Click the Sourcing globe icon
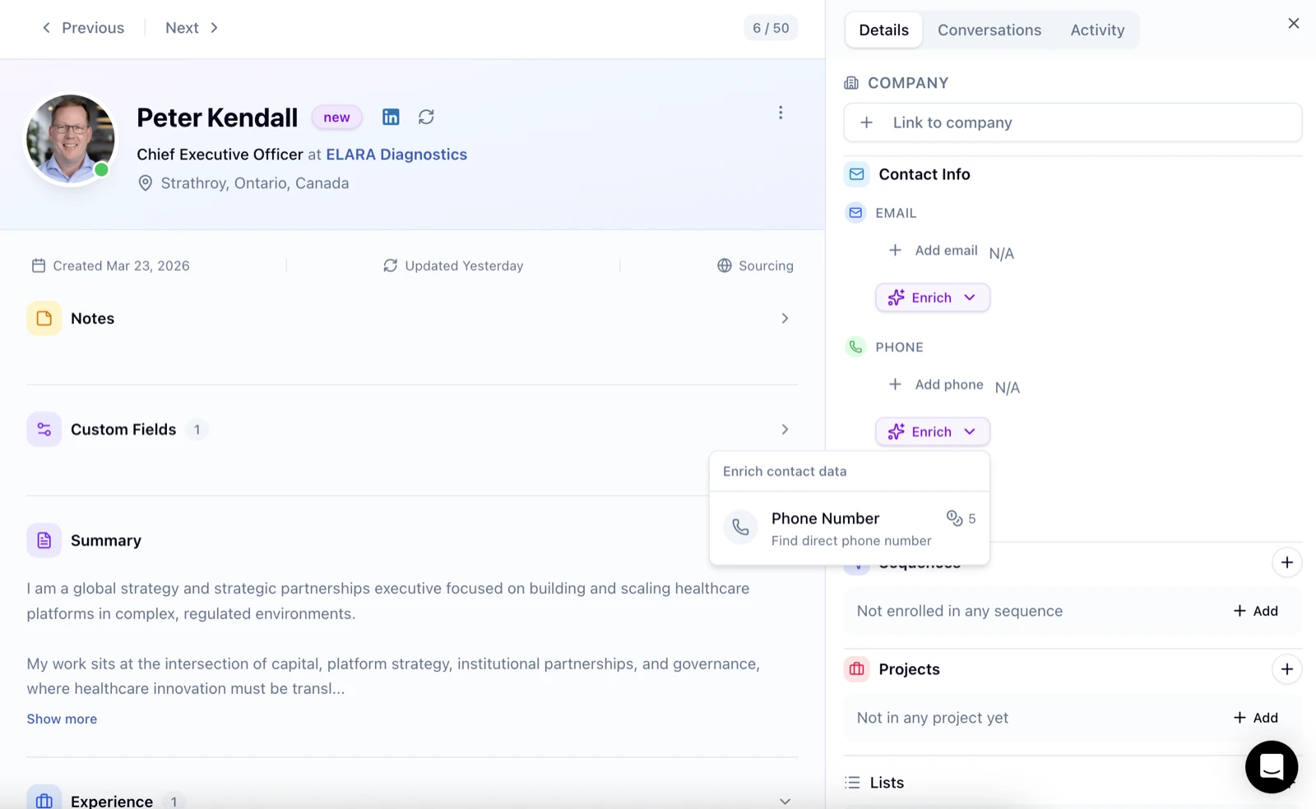The width and height of the screenshot is (1316, 809). pos(724,265)
